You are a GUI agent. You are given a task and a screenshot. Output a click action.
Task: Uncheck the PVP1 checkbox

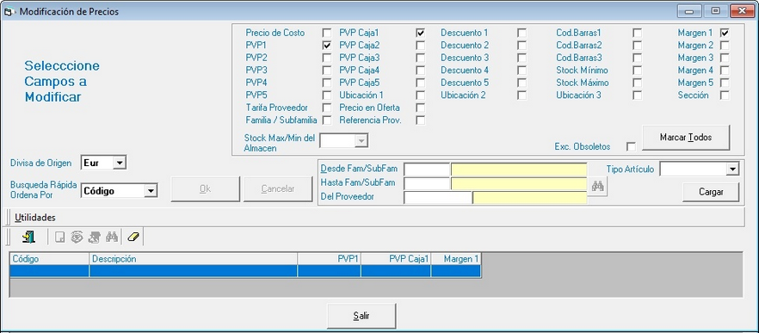[x=327, y=46]
